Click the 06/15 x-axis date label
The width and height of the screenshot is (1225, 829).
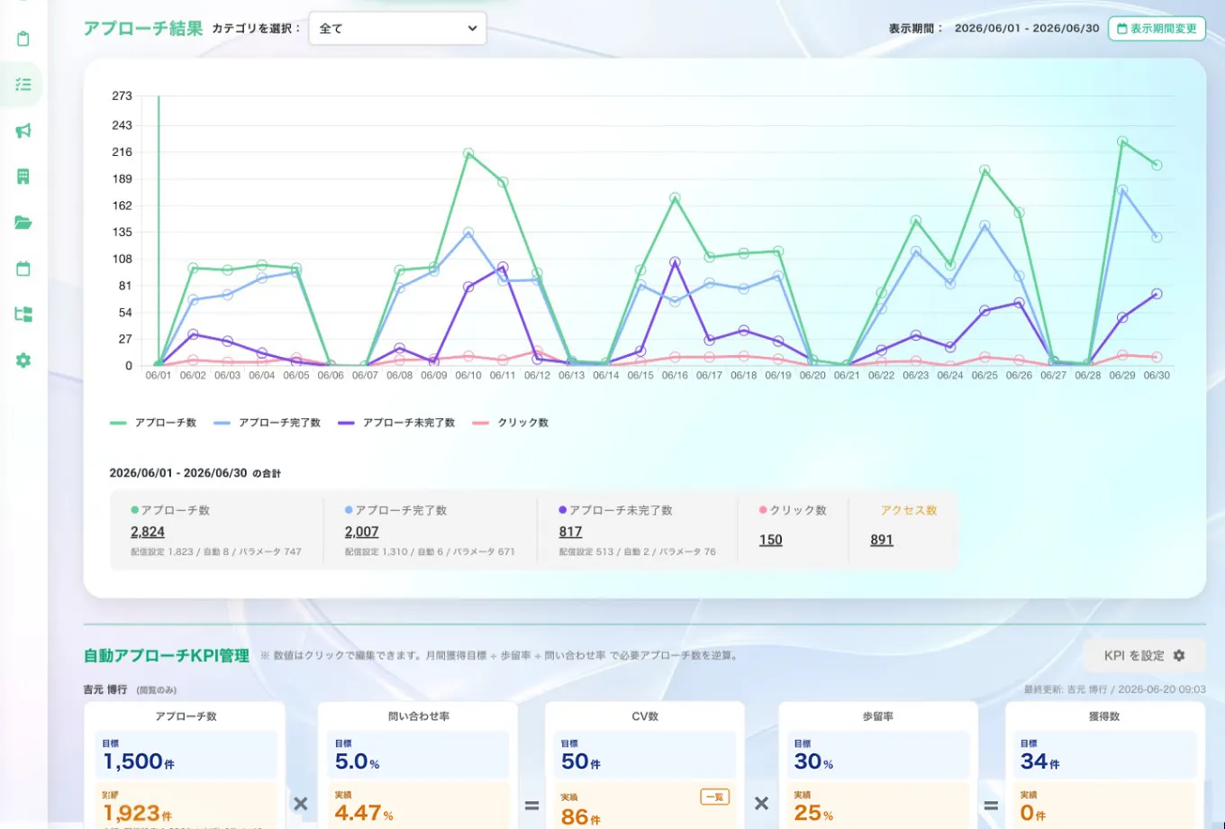(x=640, y=375)
